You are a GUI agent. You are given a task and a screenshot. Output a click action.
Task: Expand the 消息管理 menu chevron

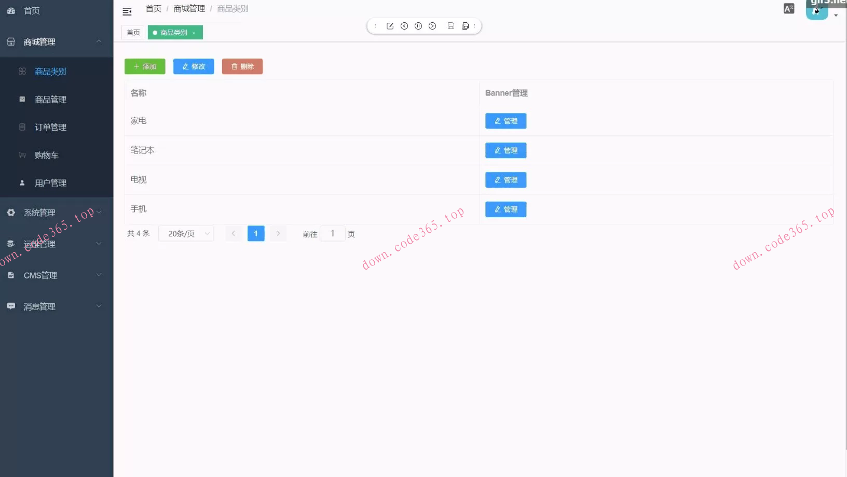99,305
